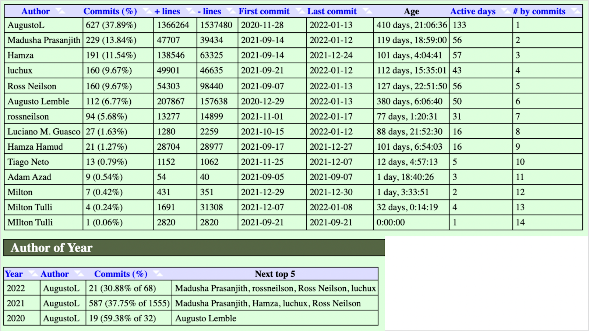
Task: Sort by the Last commit header link
Action: coord(332,11)
